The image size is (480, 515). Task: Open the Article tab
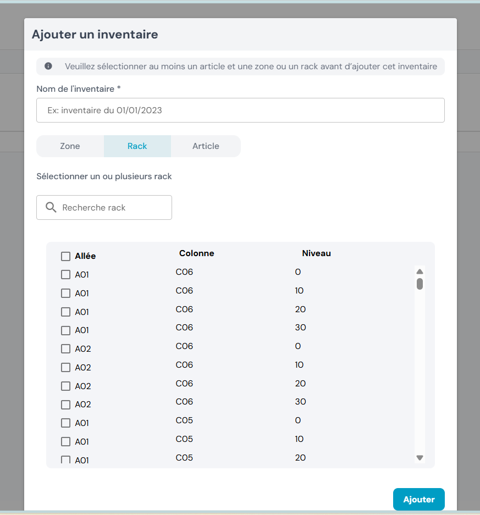coord(206,146)
